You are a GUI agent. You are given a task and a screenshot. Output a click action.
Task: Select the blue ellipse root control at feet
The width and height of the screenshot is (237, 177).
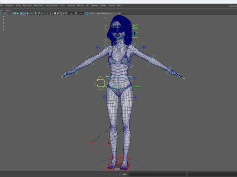click(119, 166)
